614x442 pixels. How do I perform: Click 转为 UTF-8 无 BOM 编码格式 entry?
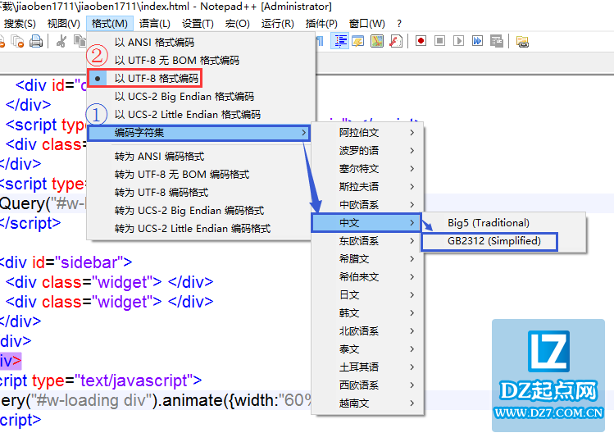pos(201,175)
